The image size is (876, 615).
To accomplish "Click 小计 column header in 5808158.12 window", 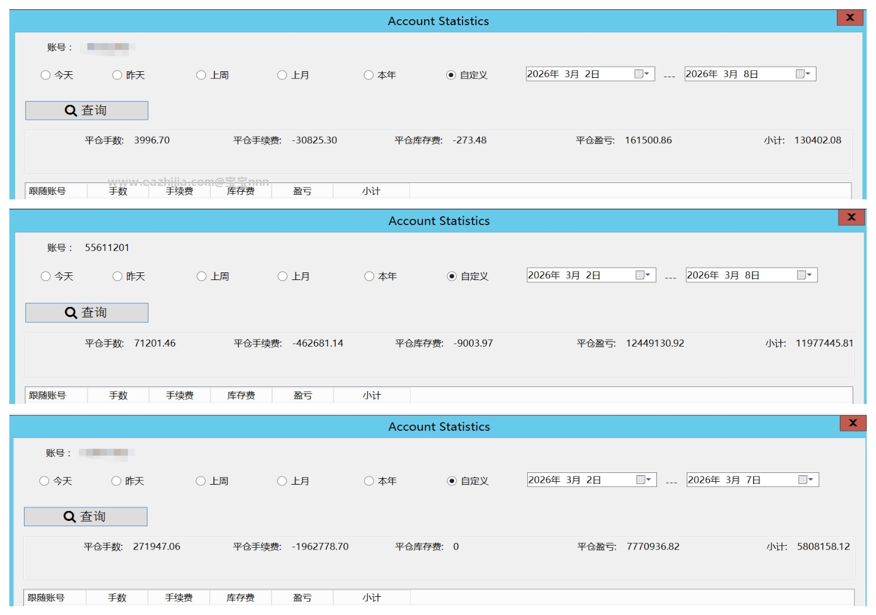I will pyautogui.click(x=371, y=597).
